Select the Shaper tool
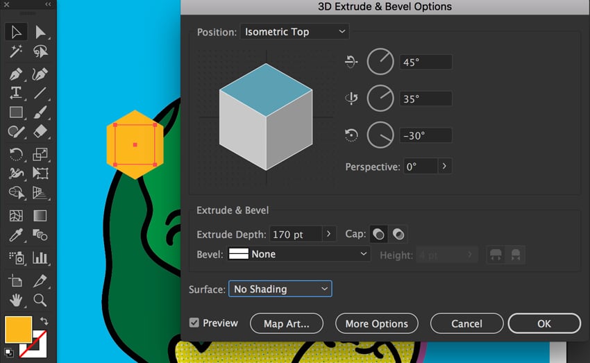The width and height of the screenshot is (590, 363). [x=16, y=132]
